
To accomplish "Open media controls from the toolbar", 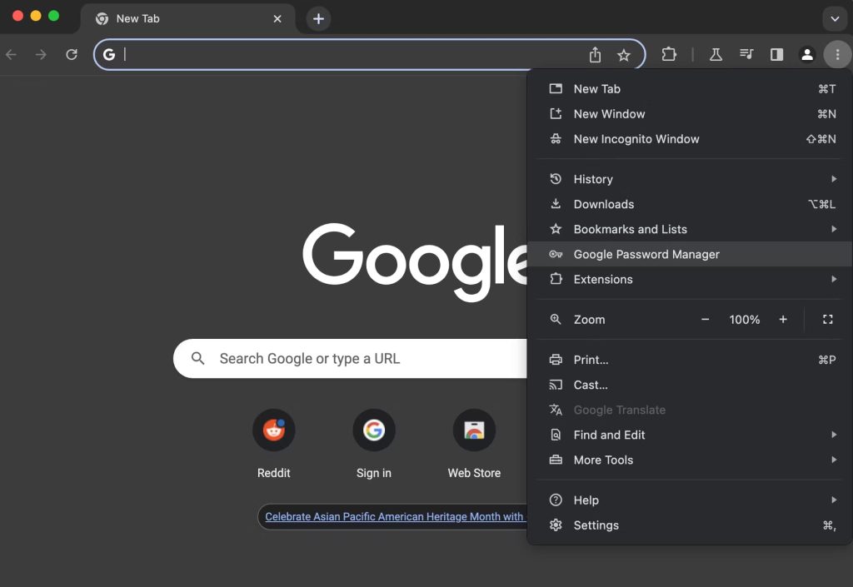I will point(746,53).
